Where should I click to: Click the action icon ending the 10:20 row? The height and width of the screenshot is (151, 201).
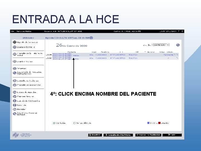[177, 58]
